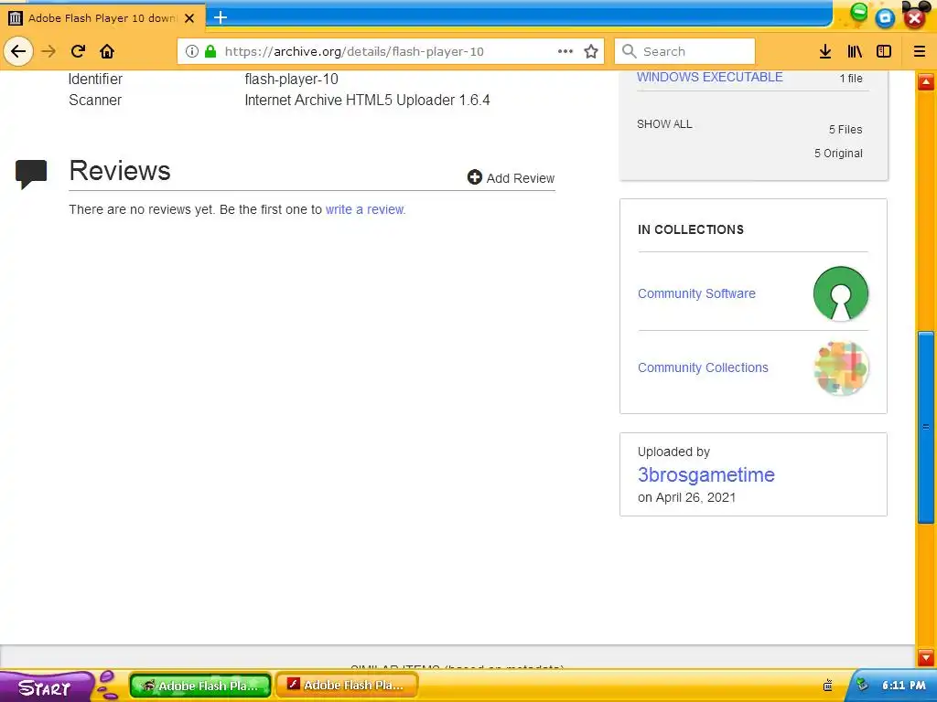Open page actions three-dot menu
The width and height of the screenshot is (937, 702).
[565, 51]
